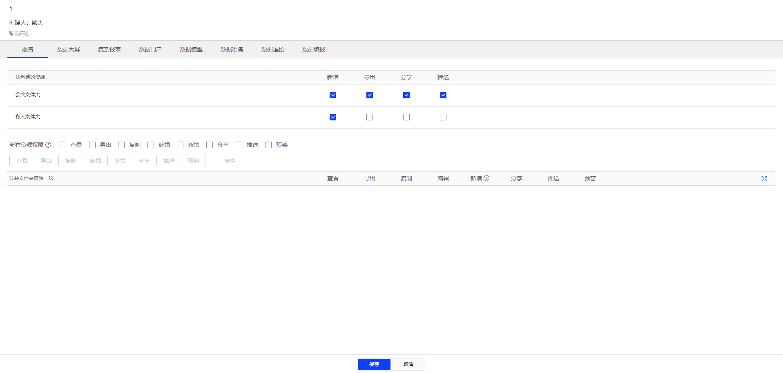Check the 预警 all-resources permission checkbox

point(268,145)
